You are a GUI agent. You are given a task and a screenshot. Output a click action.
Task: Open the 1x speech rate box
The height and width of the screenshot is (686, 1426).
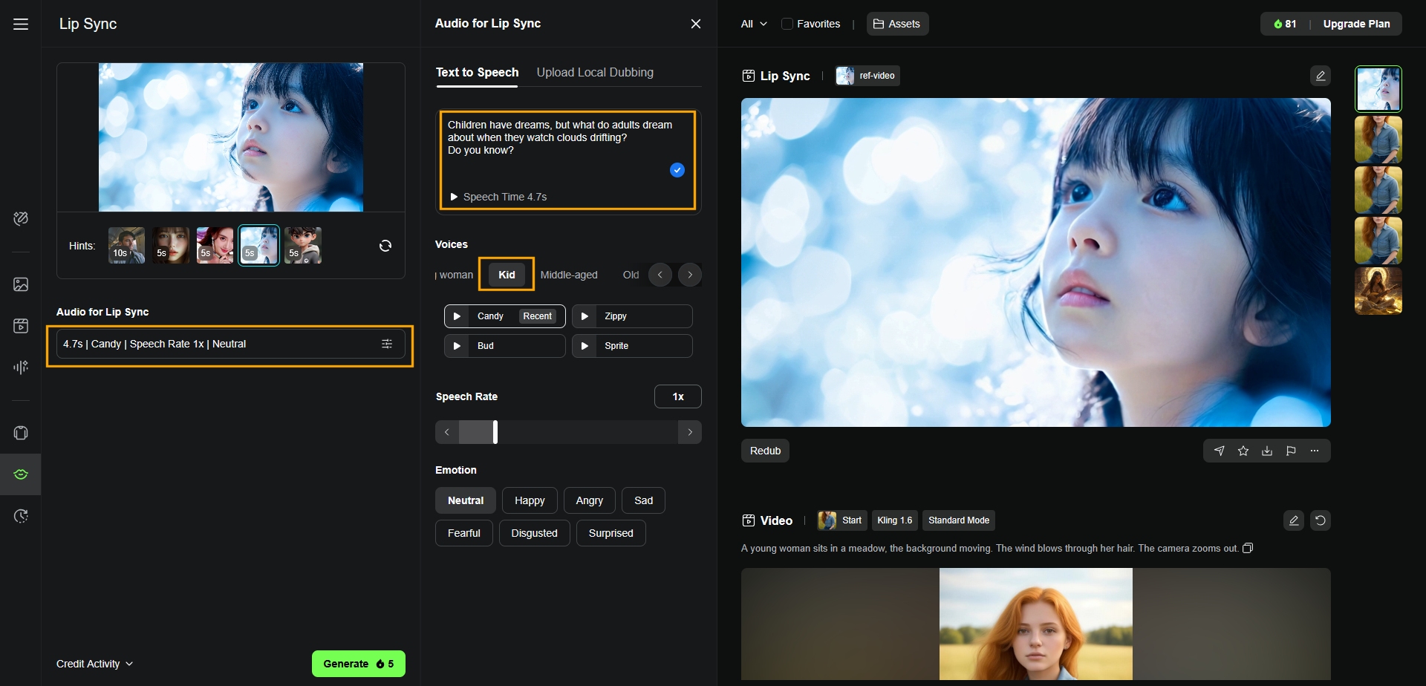coord(678,396)
